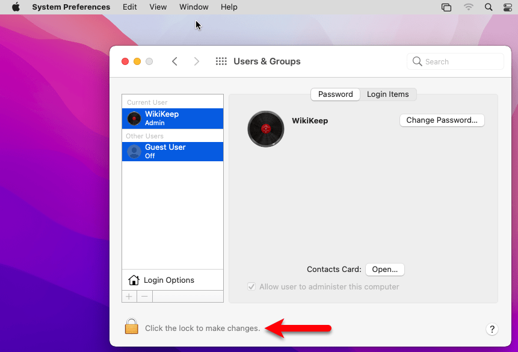Click the Change Password button
The image size is (518, 352).
click(x=442, y=120)
